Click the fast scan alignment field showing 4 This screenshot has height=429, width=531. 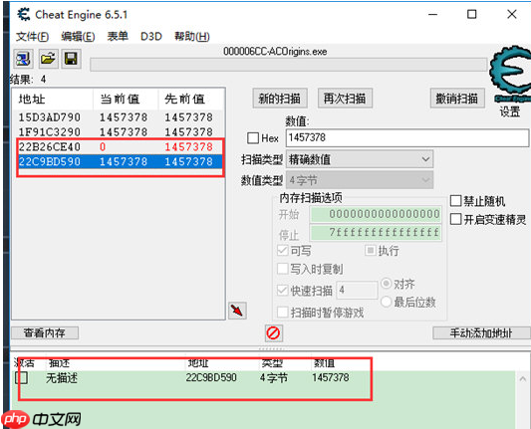(357, 290)
